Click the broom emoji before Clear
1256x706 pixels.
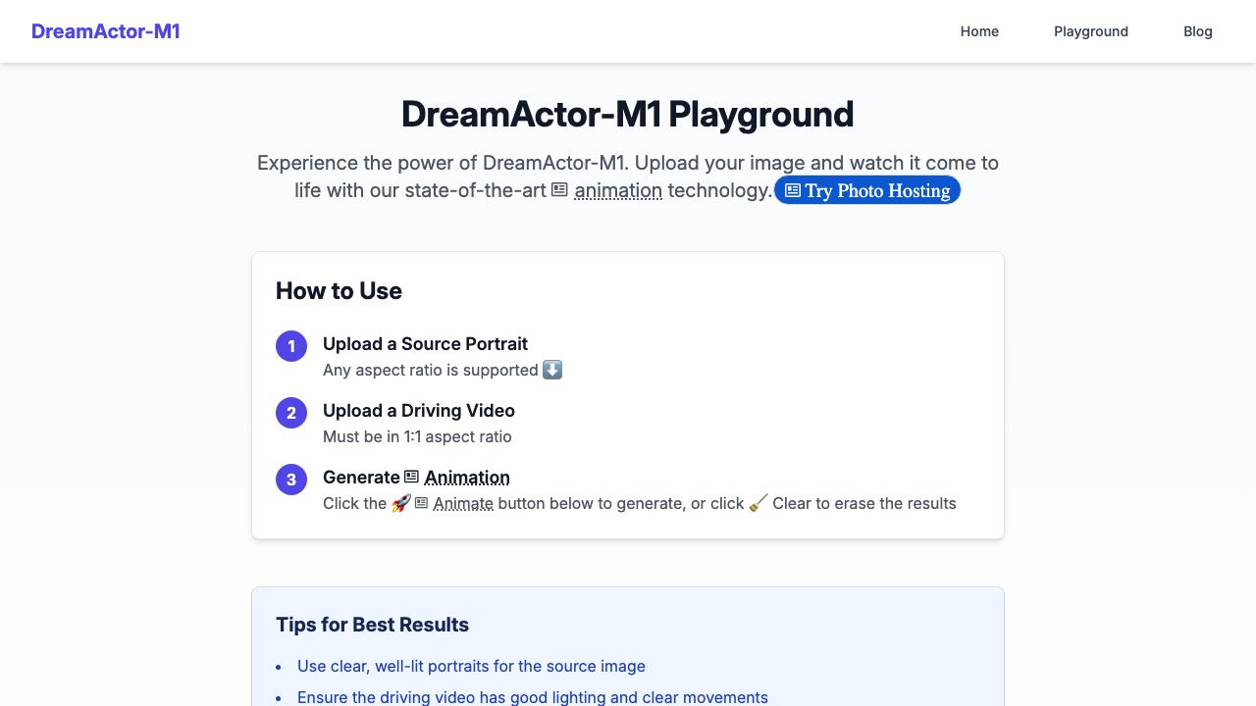pyautogui.click(x=759, y=503)
